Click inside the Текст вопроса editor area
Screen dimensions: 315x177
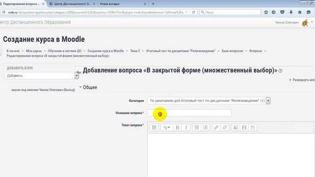pos(231,155)
